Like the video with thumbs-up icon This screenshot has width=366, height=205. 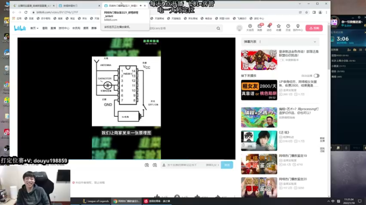tap(157, 196)
